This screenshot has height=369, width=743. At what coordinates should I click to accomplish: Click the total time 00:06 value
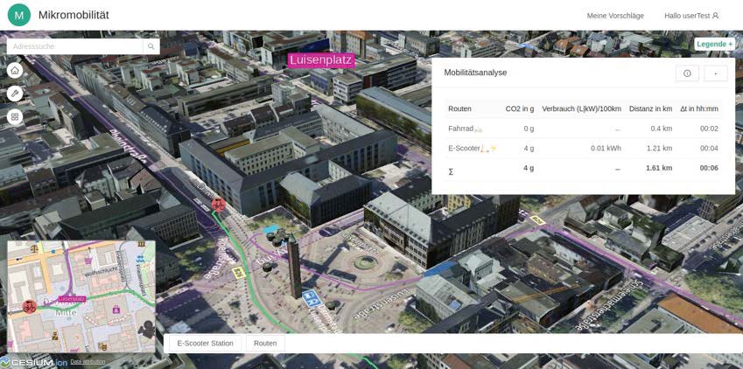pos(710,168)
